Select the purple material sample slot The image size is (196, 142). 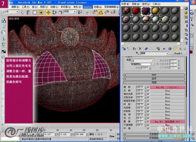[146, 11]
